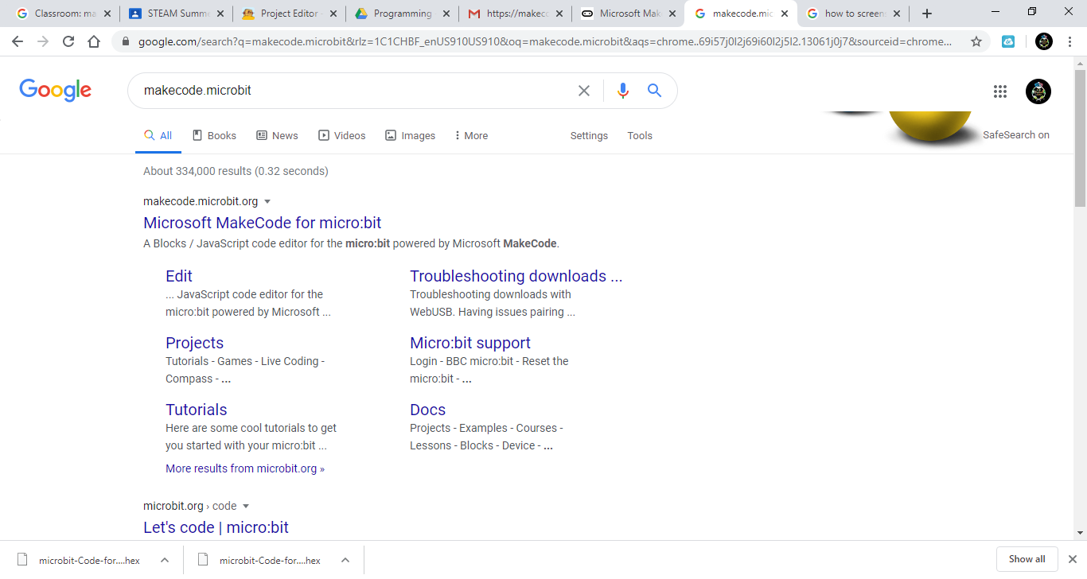This screenshot has height=579, width=1087.
Task: Open the Let's code micro:bit result
Action: point(216,527)
